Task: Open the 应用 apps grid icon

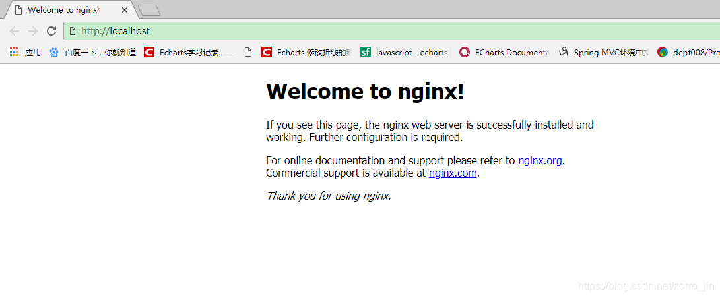Action: [15, 52]
